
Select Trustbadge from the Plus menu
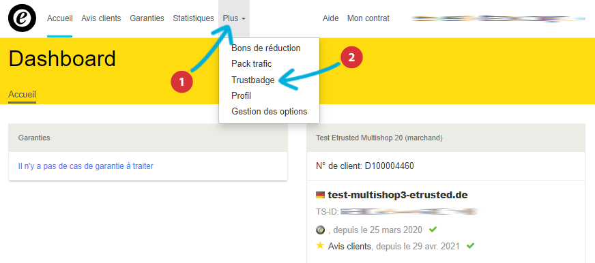[x=252, y=80]
